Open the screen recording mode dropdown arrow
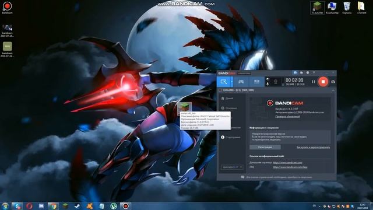 point(232,82)
